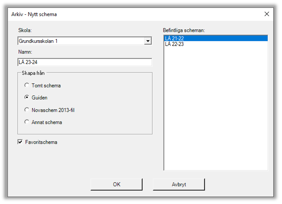Close the Nytt schema dialog window
This screenshot has width=282, height=204.
[x=266, y=14]
